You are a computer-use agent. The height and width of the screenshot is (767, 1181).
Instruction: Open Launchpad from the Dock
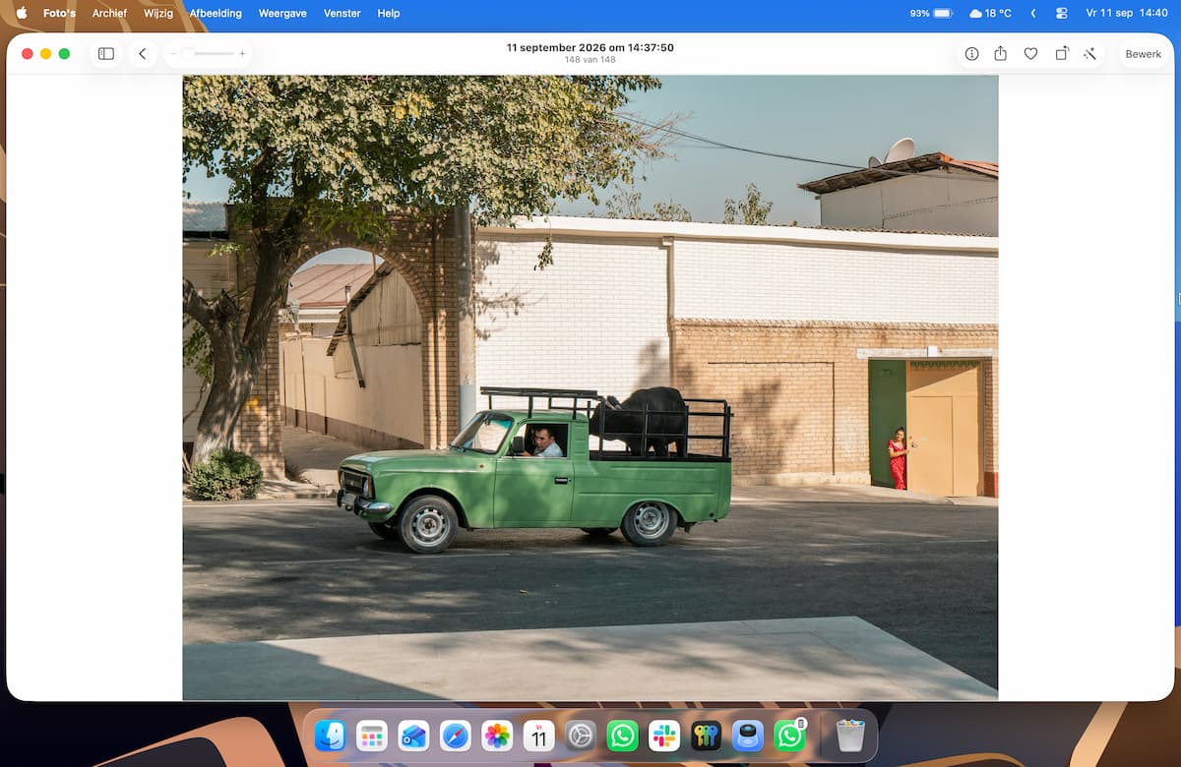point(371,736)
